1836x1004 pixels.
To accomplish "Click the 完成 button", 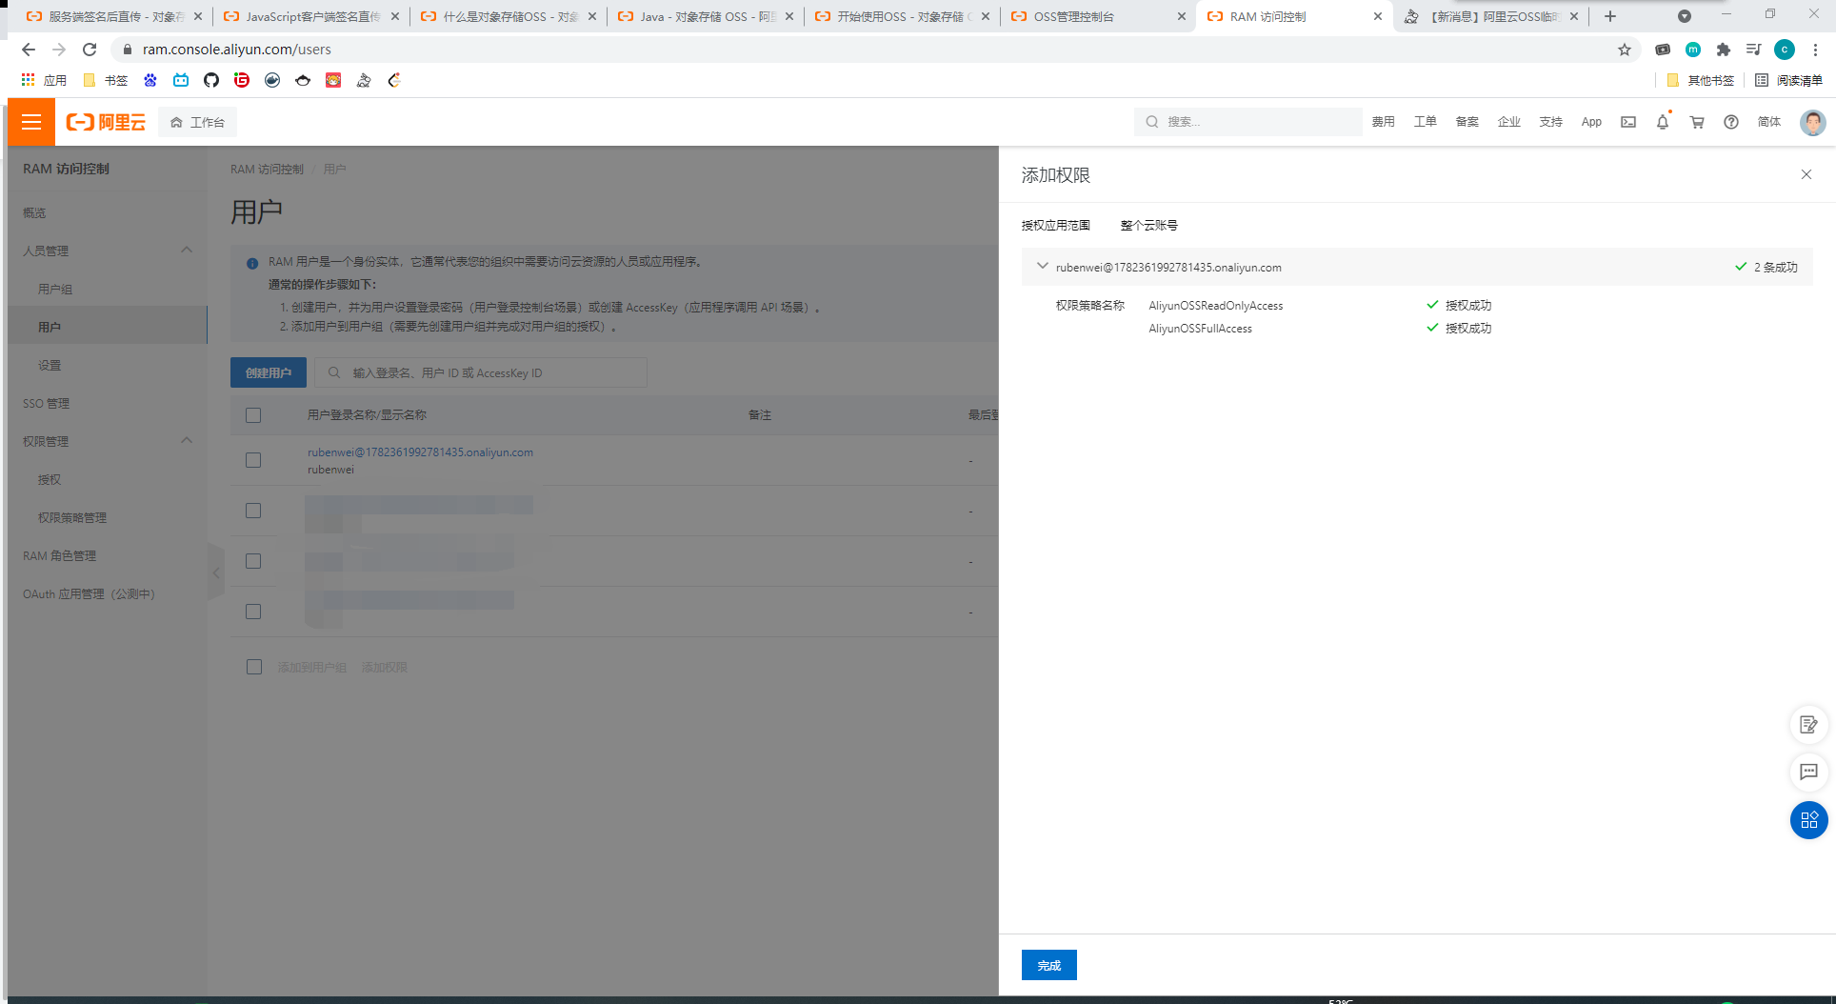I will (x=1048, y=965).
